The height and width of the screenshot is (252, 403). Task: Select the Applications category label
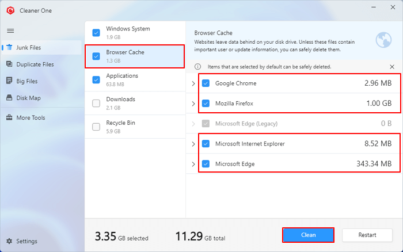click(122, 76)
